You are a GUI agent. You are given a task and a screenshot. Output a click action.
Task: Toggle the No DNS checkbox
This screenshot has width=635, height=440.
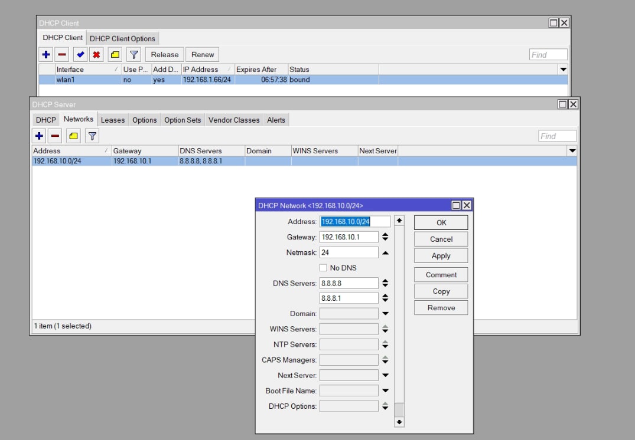point(323,268)
